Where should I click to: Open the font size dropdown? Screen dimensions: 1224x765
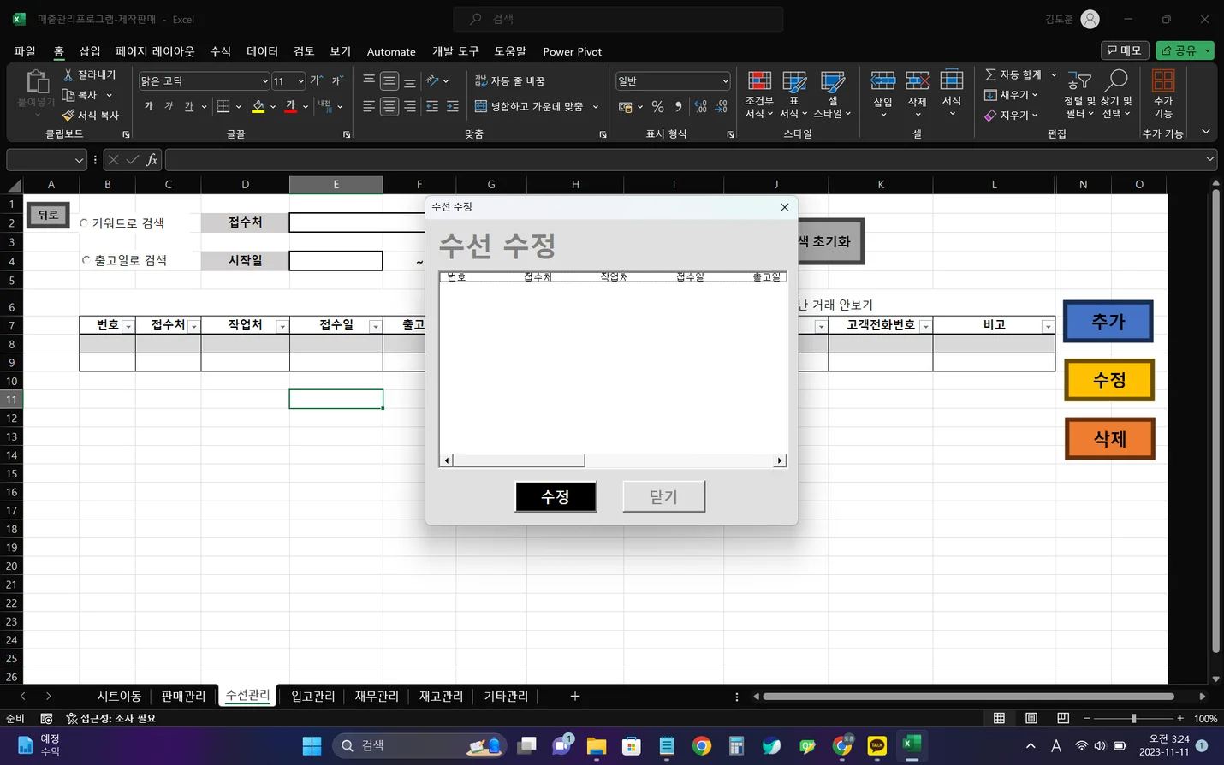pyautogui.click(x=300, y=81)
